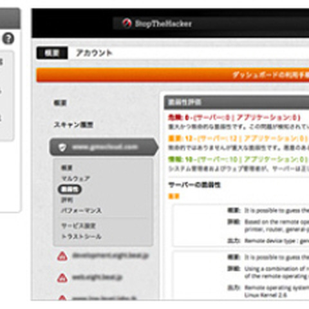
Task: Open 概要 above スキャン履歴 in sidebar
Action: (60, 103)
